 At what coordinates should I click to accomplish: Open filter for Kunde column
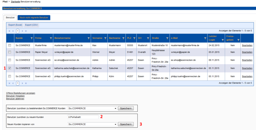click(x=32, y=38)
